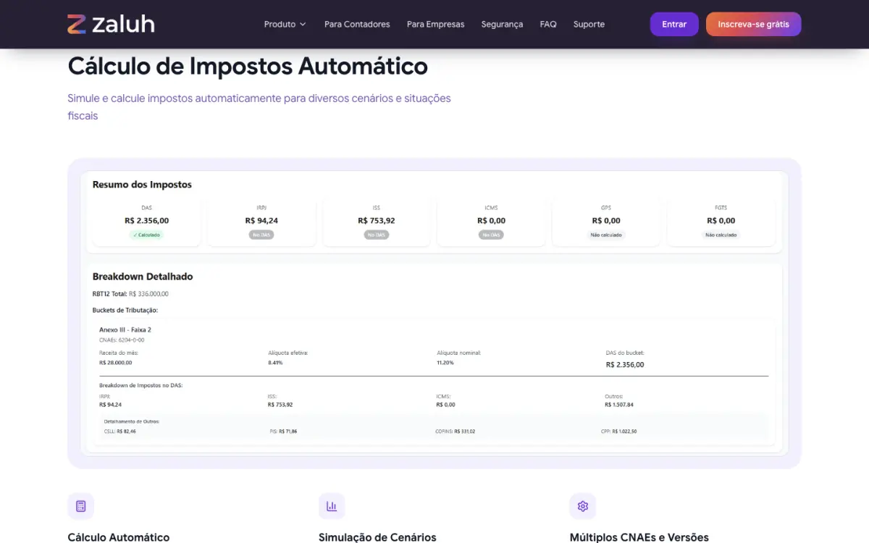Click the No DAS badge under ICMS
This screenshot has width=869, height=543.
491,235
